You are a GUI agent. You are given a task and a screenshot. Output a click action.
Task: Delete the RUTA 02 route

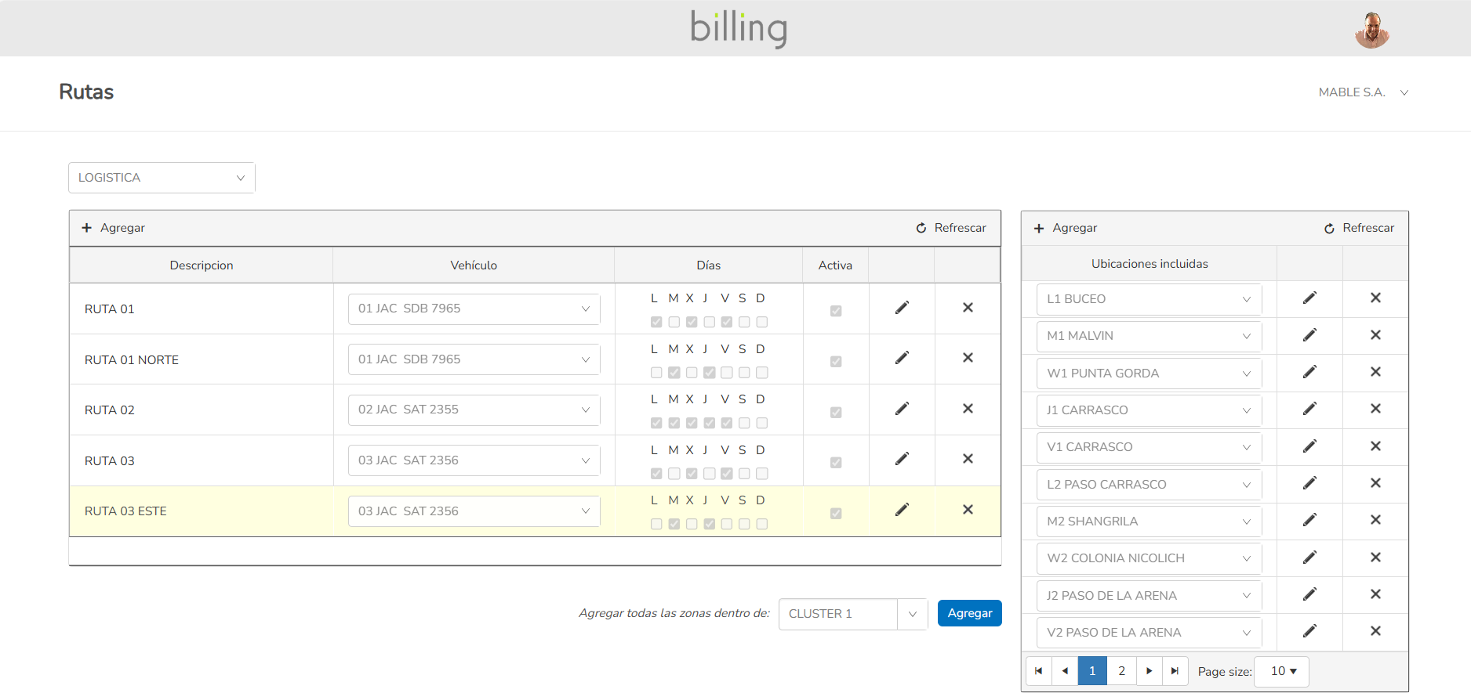[968, 409]
